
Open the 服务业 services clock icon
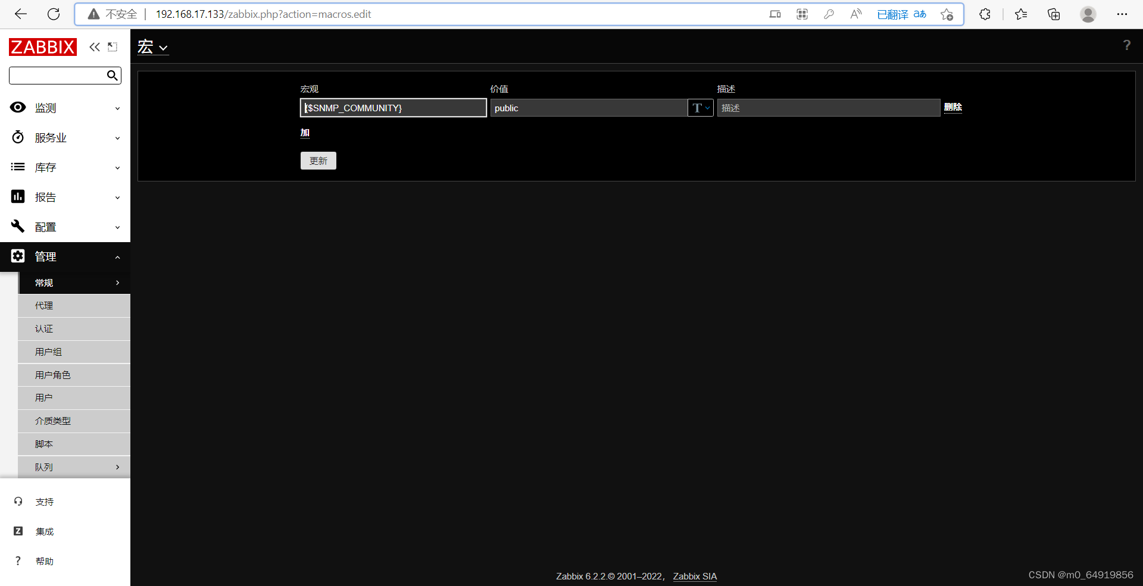[x=18, y=137]
